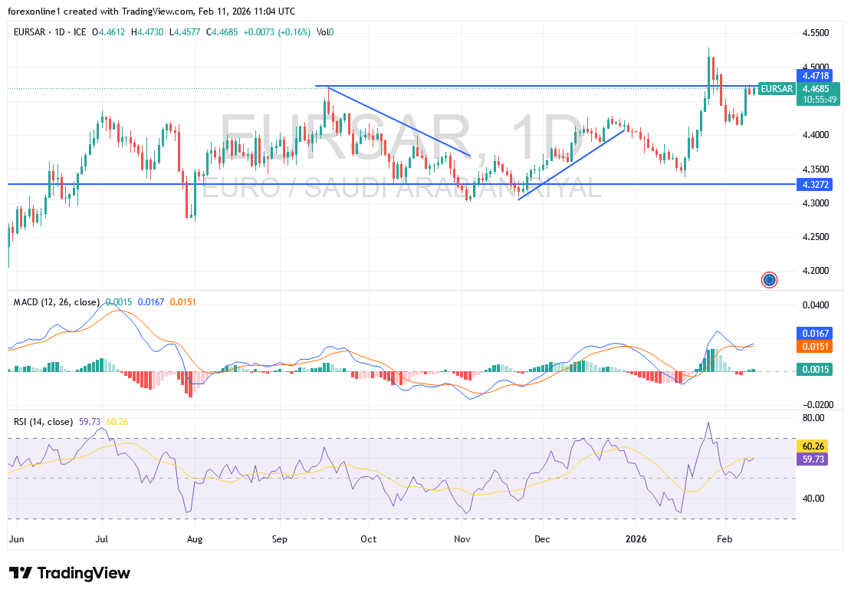Click the EURSAR symbol tag on price axis
This screenshot has width=851, height=596.
pos(777,89)
